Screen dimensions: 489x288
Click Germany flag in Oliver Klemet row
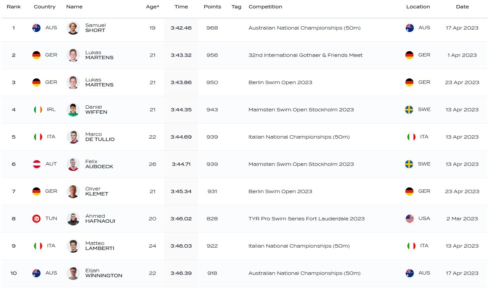(36, 191)
